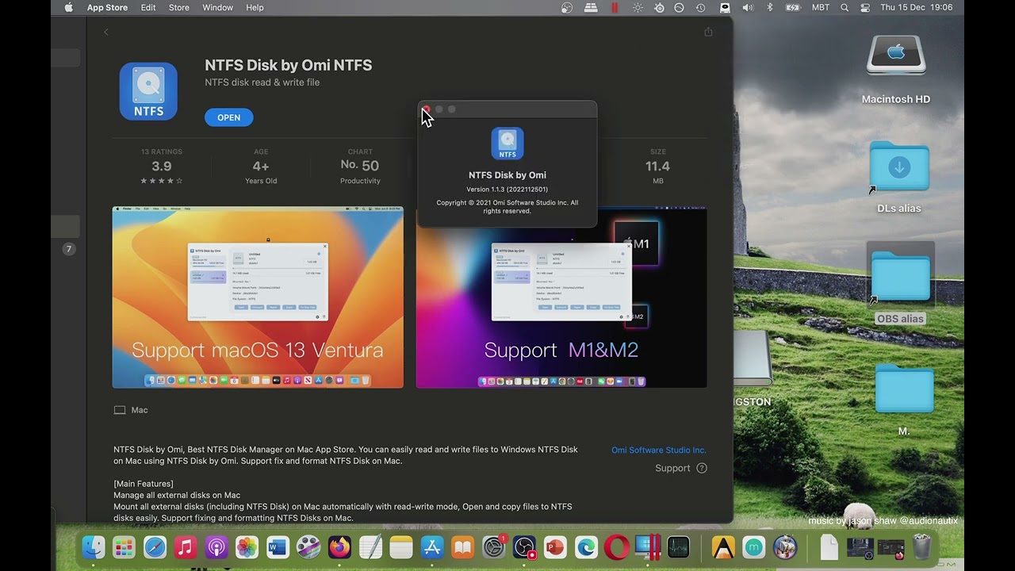Viewport: 1015px width, 571px height.
Task: Click the chart No. 50 Productivity ranking
Action: coord(360,167)
